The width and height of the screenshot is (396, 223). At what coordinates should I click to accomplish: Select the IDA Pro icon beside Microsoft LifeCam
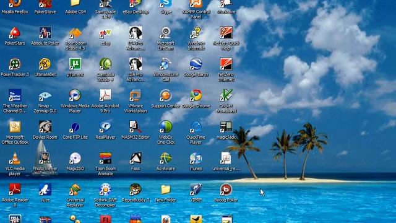tap(136, 33)
